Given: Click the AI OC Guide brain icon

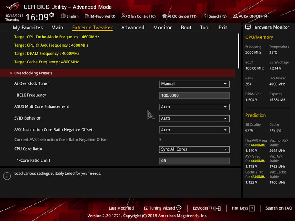Looking at the screenshot, I should (164, 16).
